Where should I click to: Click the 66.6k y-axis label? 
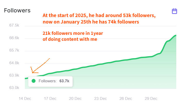pyautogui.click(x=14, y=38)
